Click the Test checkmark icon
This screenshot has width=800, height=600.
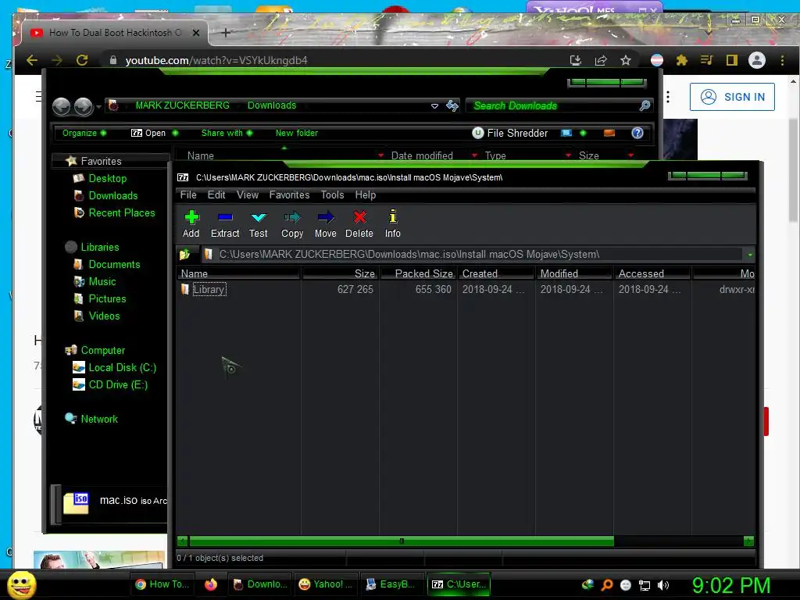click(259, 218)
